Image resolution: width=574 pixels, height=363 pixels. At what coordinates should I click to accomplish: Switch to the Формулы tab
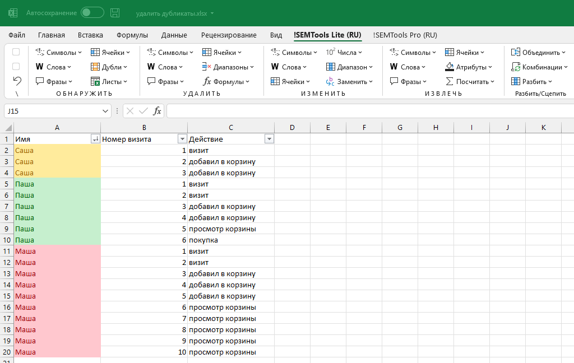[132, 35]
